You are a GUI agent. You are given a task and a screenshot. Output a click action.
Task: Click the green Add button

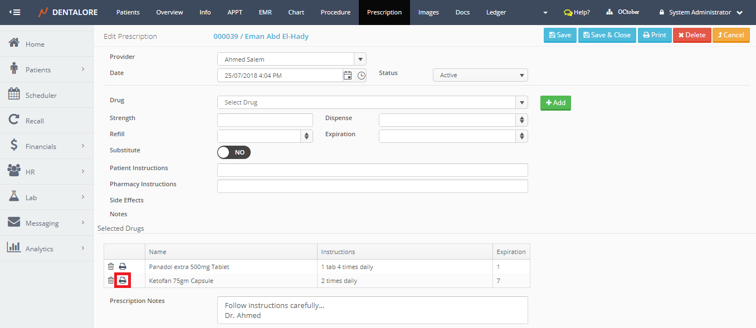555,103
